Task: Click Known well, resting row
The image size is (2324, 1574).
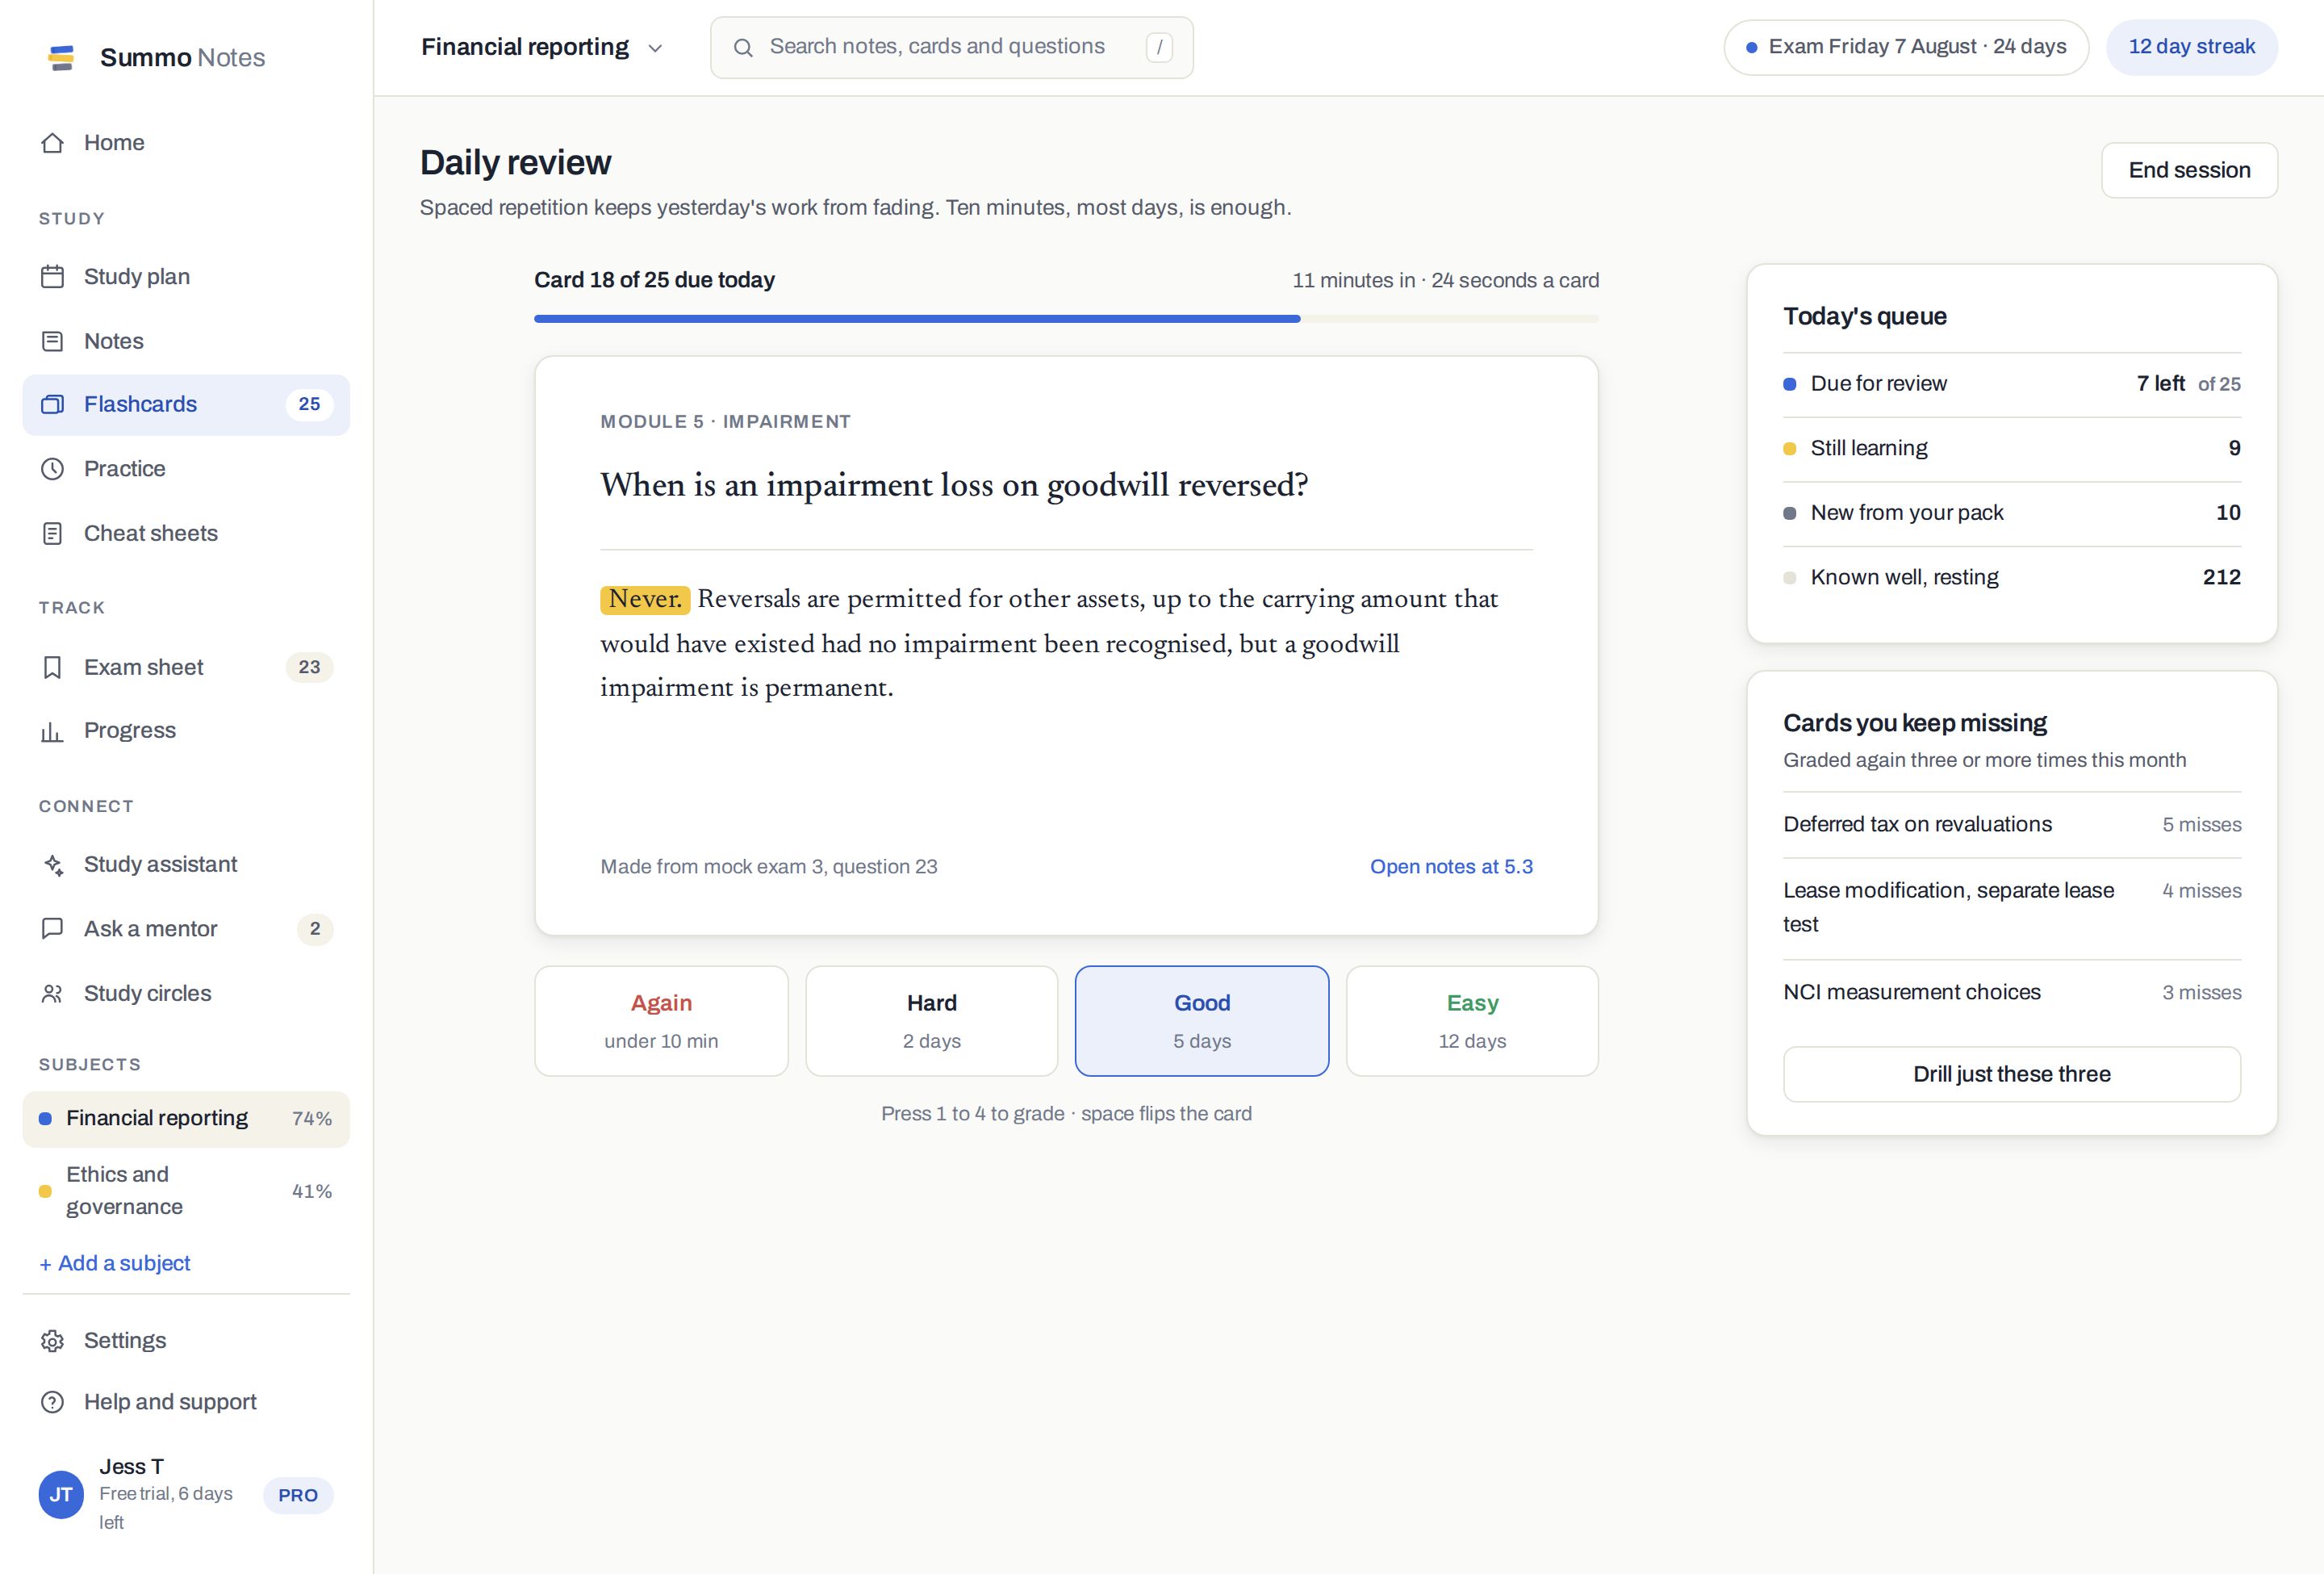Action: [x=2012, y=578]
